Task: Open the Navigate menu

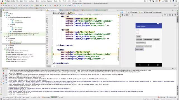Action: click(31, 1)
